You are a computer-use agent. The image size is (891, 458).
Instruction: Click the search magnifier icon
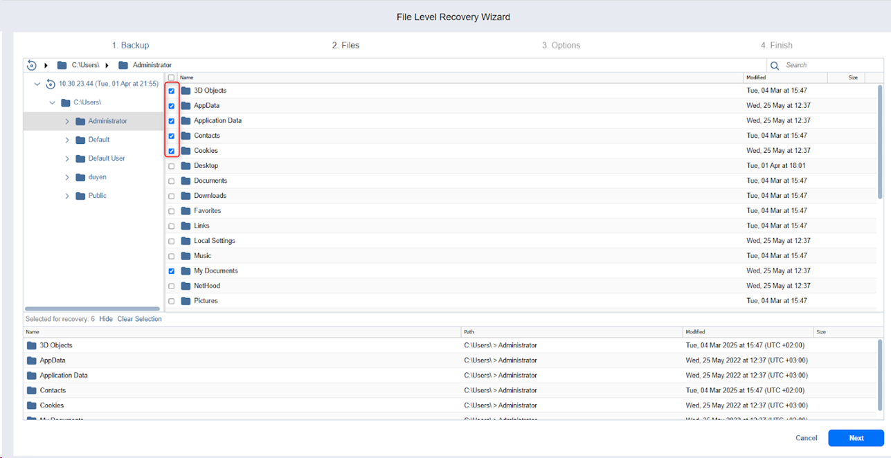tap(775, 65)
